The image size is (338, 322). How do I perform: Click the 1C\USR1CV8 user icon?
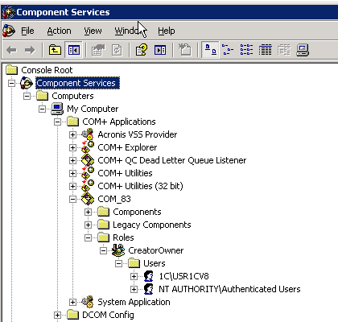[149, 276]
